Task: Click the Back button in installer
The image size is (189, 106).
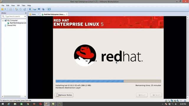Action: pyautogui.click(x=142, y=95)
